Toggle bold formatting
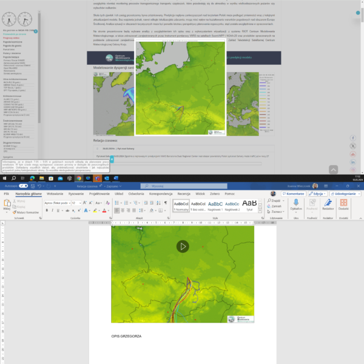The image size is (364, 364). click(x=47, y=211)
